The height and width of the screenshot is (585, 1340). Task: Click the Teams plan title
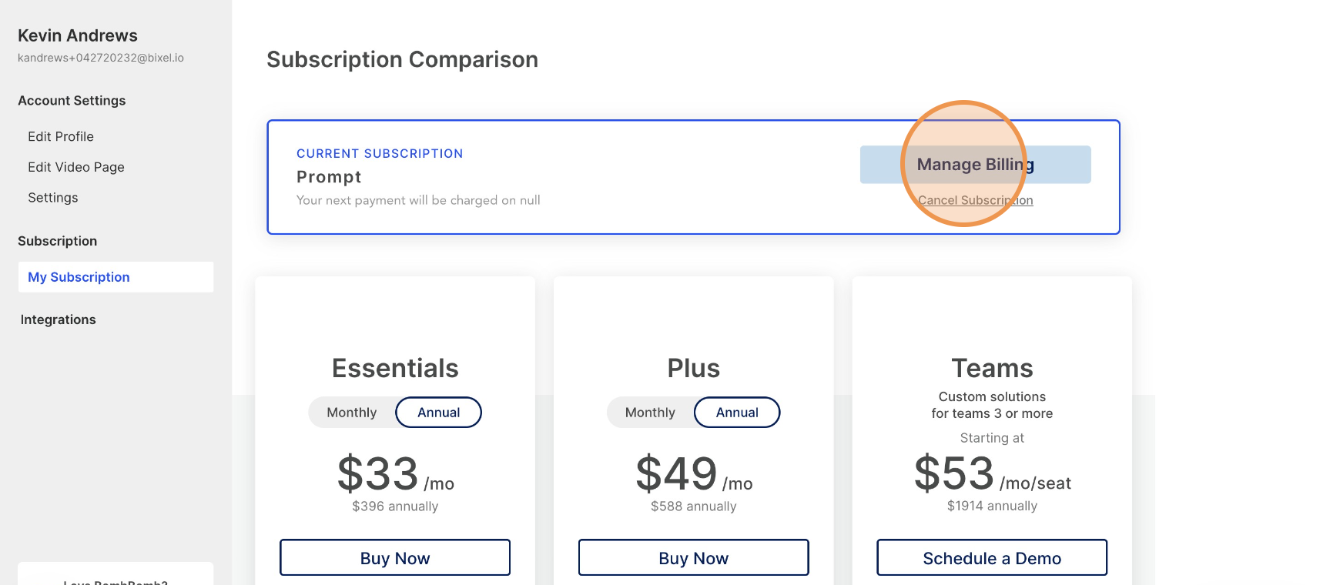click(992, 368)
